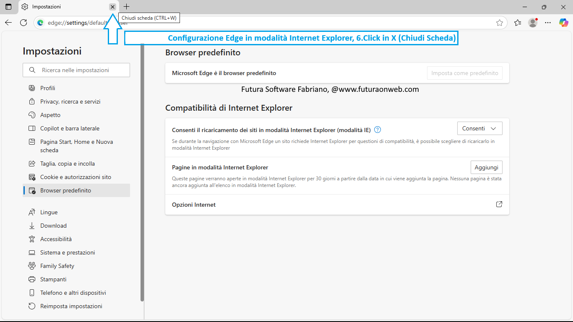Open the Favorites list icon
The image size is (573, 322).
click(518, 23)
